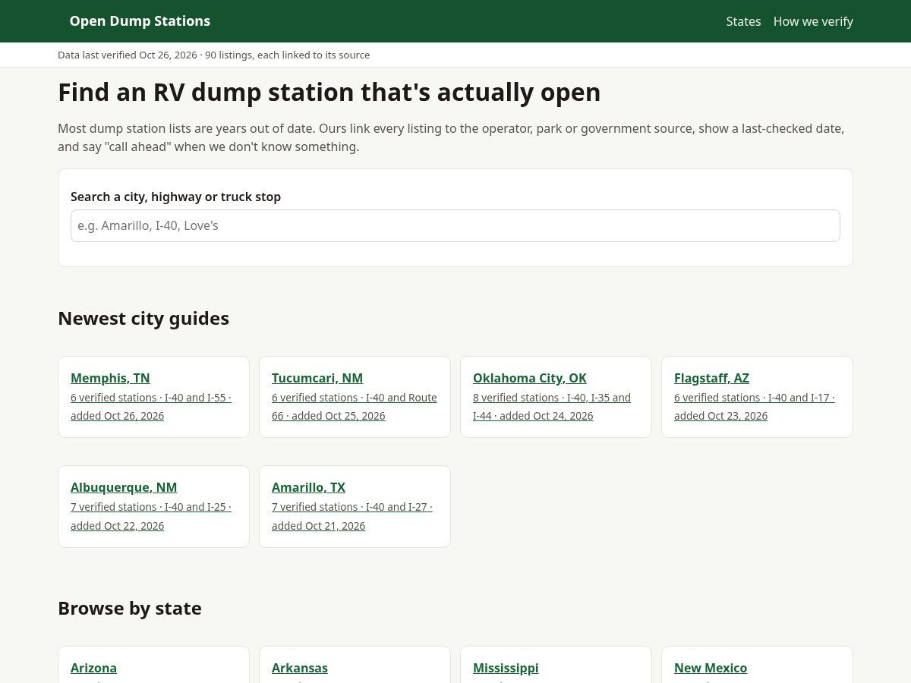Open the Tucumcari, NM city guide
Screen dimensions: 911x683
click(317, 378)
